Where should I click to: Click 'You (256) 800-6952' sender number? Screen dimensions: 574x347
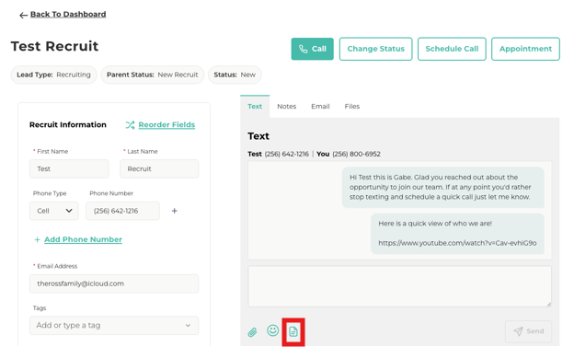(x=349, y=154)
